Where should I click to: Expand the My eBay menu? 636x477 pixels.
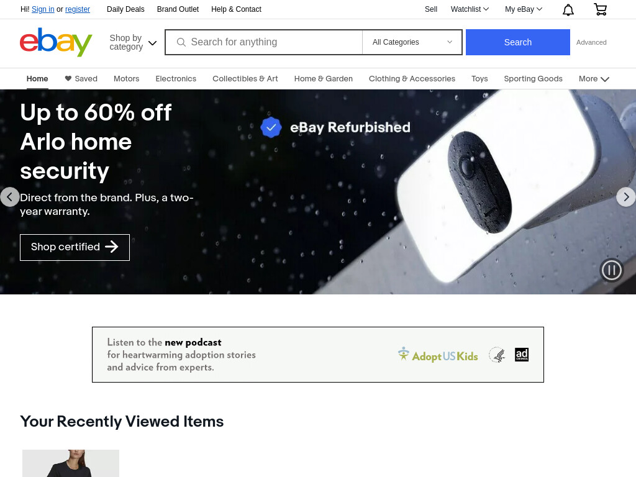tap(523, 9)
